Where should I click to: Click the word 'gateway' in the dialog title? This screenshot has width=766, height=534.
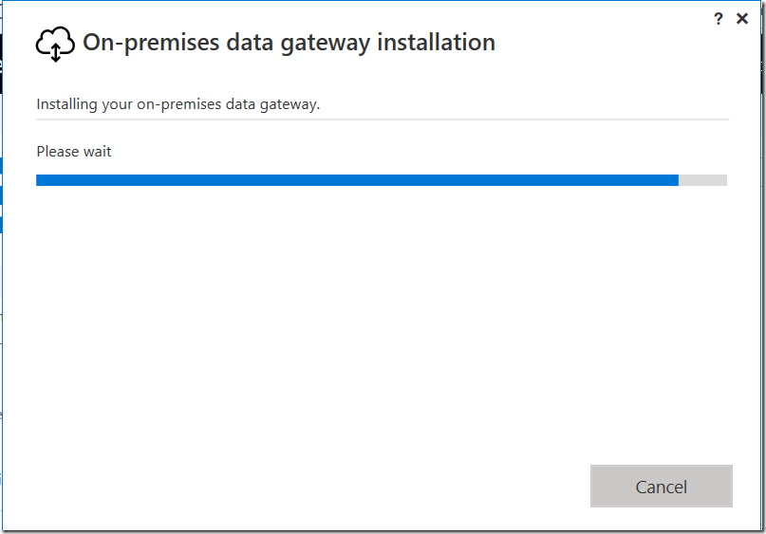(x=326, y=44)
